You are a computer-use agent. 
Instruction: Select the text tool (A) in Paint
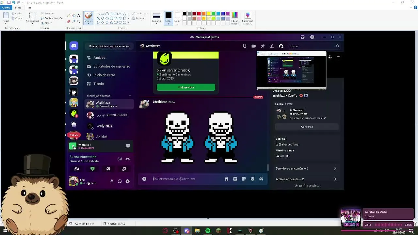coord(79,15)
